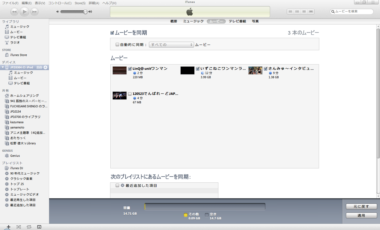Click the add playlist plus icon

(x=8, y=227)
